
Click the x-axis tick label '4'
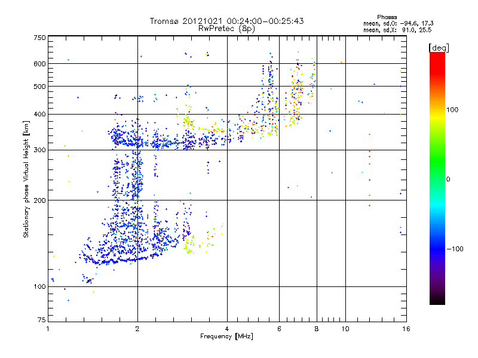(227, 329)
